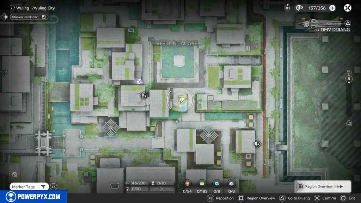
Task: Click the cube marker on the map
Action: pos(140,81)
